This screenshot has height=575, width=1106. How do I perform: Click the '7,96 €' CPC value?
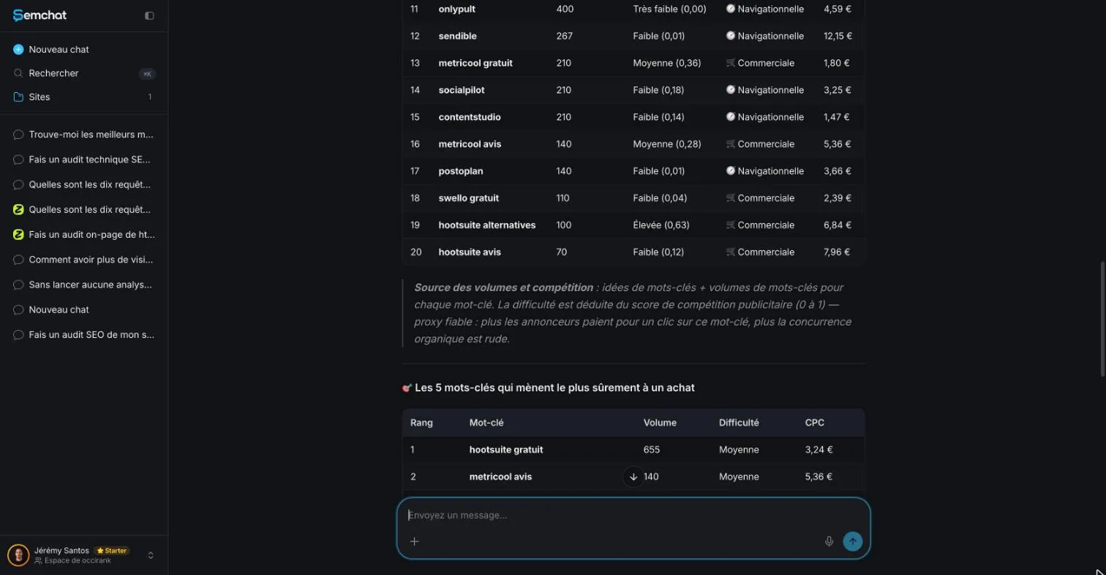point(837,252)
